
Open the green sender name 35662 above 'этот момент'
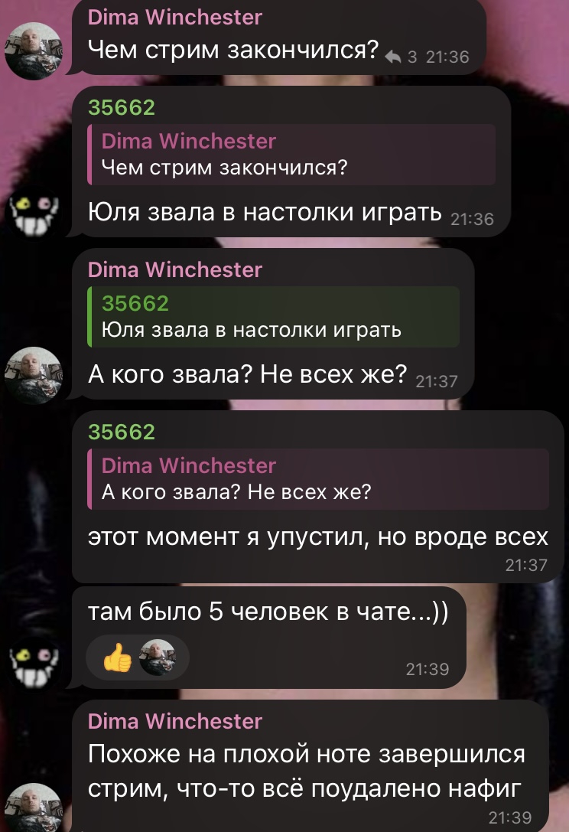coord(122,432)
